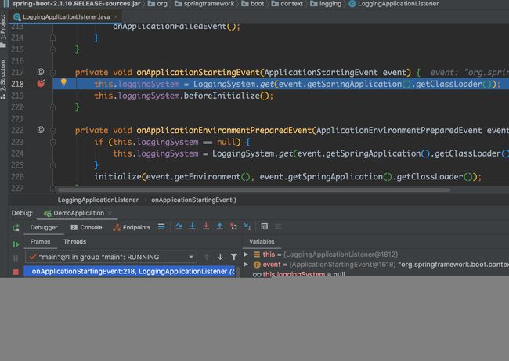Click the boot folder breadcrumb
Image resolution: width=509 pixels, height=361 pixels.
pos(253,4)
